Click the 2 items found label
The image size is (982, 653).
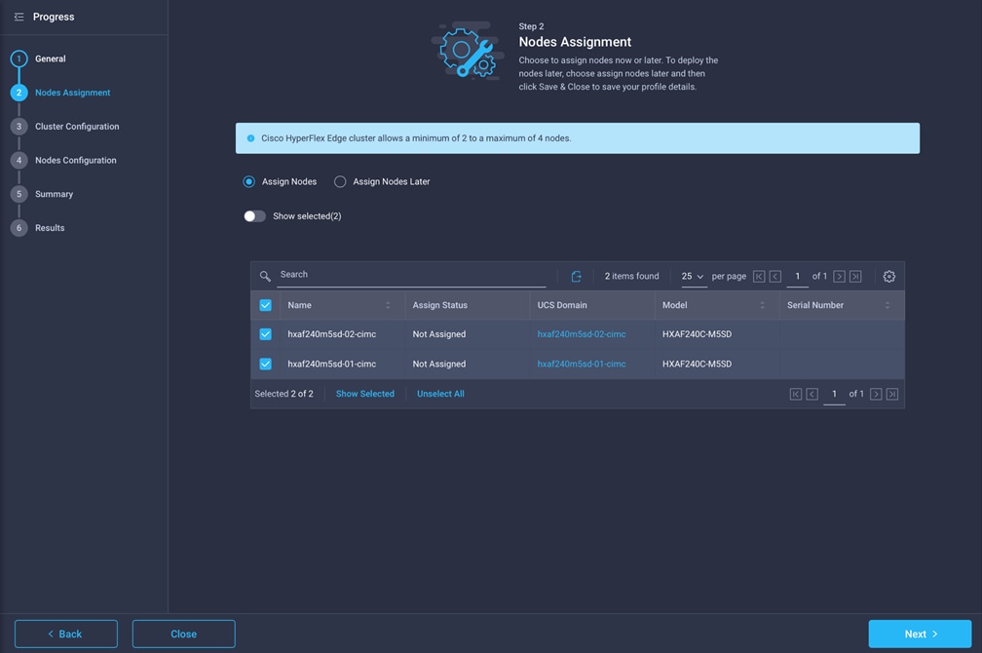point(631,277)
